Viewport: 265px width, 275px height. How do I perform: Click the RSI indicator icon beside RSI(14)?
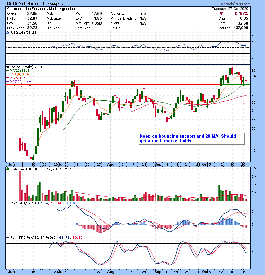8,32
